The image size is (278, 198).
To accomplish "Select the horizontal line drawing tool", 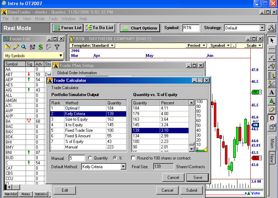I will [x=272, y=49].
